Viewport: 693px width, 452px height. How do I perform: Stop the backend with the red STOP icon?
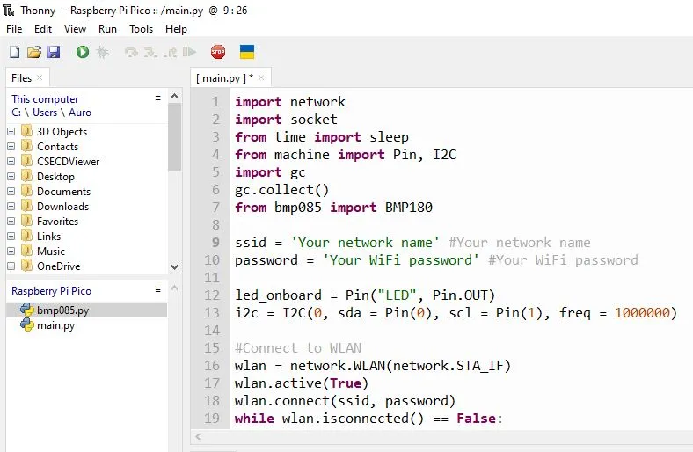[x=218, y=52]
